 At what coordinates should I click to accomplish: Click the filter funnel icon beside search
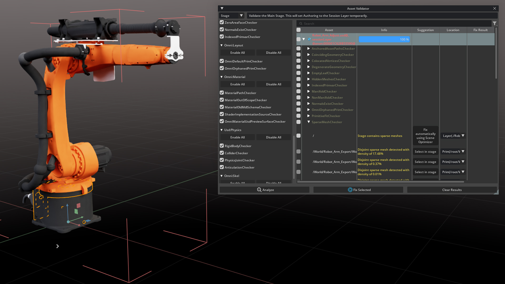click(x=494, y=23)
